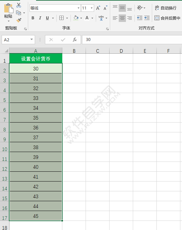Viewport: 182px width, 230px height.
Task: Click in the formula bar showing 30
Action: pos(132,40)
